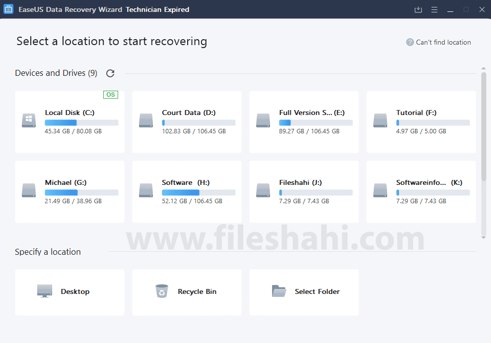The width and height of the screenshot is (491, 343).
Task: Click the Court Data (D:) usage bar
Action: pos(199,122)
